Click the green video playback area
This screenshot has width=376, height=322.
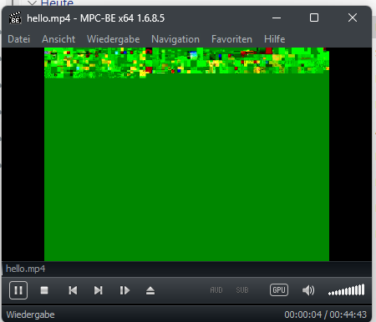186,154
